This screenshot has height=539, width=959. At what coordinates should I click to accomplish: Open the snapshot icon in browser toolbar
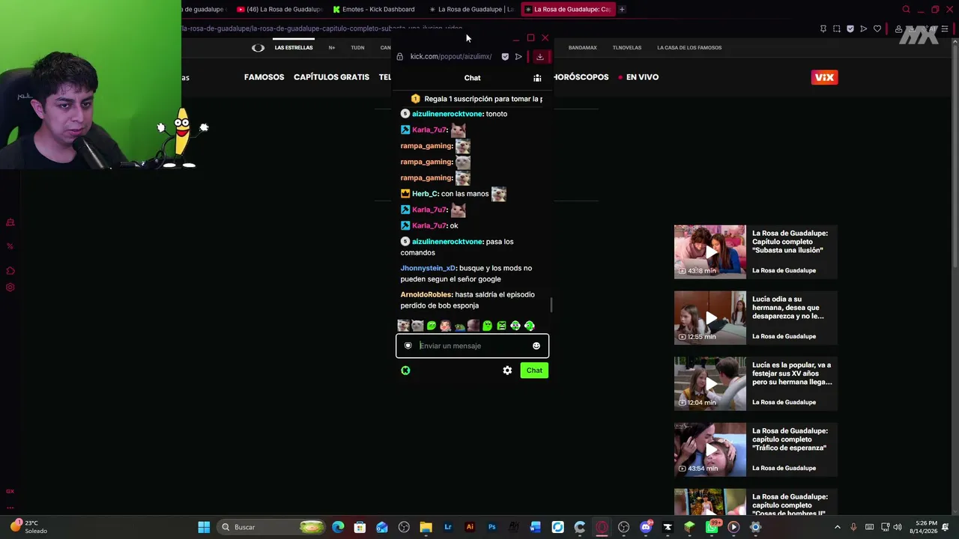[837, 29]
